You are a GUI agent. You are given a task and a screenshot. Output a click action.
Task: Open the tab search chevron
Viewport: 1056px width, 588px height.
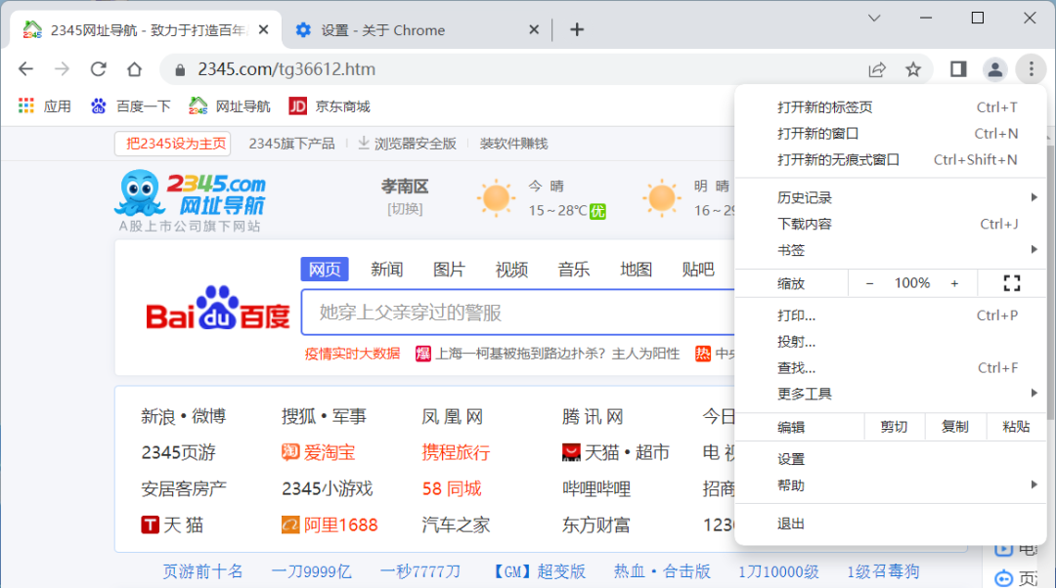(874, 19)
